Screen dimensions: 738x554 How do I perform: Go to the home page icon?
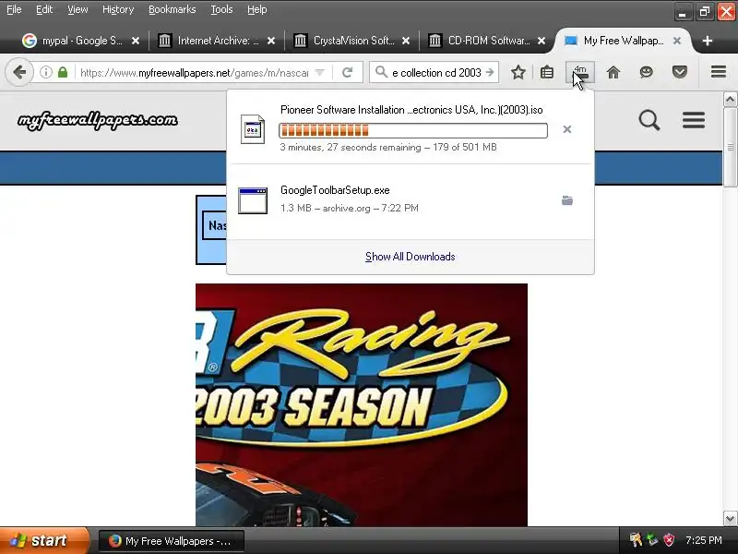click(x=613, y=72)
